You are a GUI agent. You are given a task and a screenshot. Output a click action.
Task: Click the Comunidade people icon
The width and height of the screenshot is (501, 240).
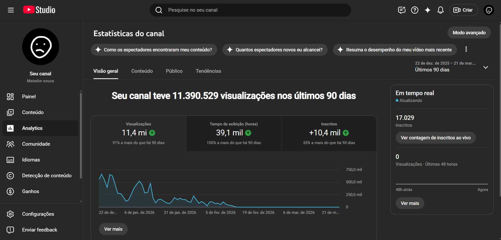click(x=10, y=144)
